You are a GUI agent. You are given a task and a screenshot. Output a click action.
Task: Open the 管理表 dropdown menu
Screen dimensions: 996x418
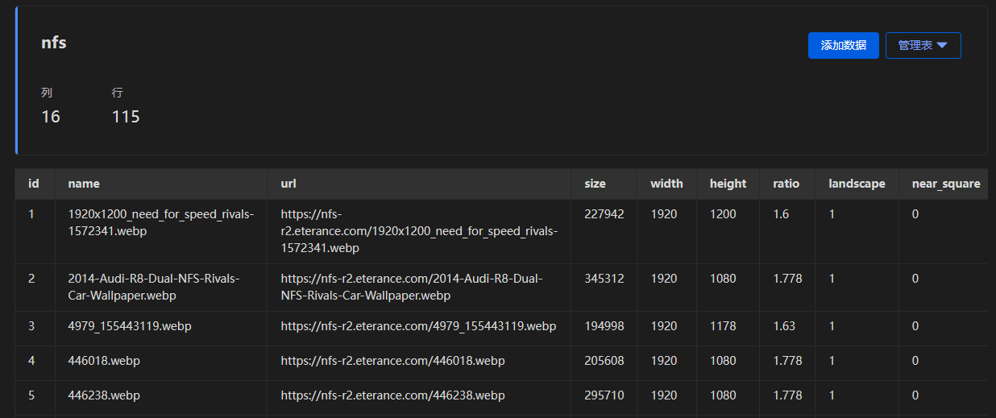(923, 46)
